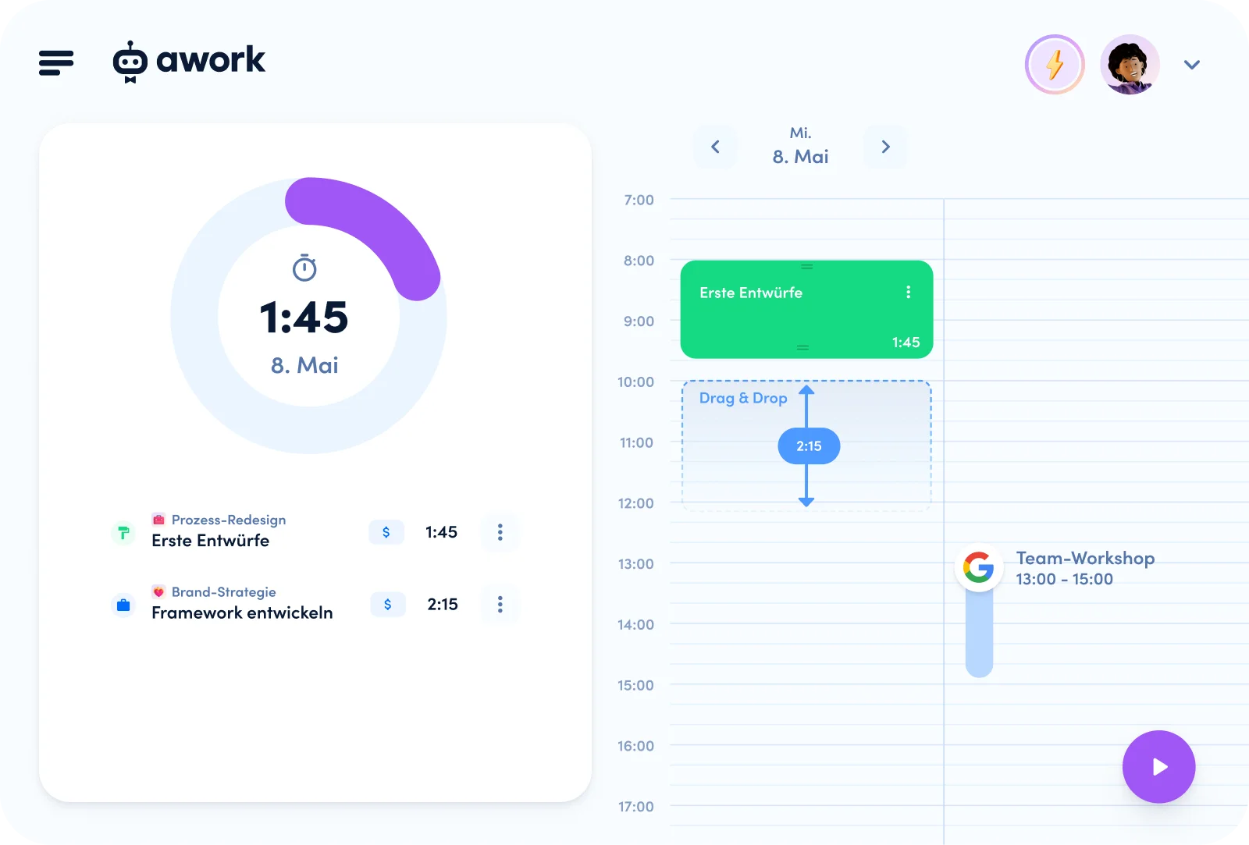This screenshot has width=1249, height=845.
Task: Open options on Erste Entwürfe calendar block
Action: pyautogui.click(x=908, y=292)
